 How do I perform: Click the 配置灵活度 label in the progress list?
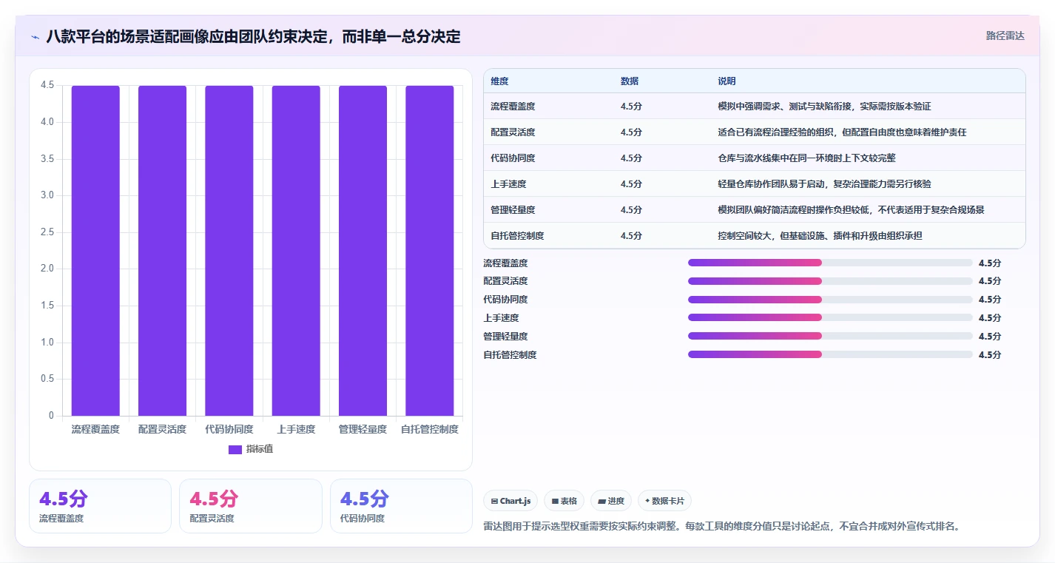pos(505,281)
